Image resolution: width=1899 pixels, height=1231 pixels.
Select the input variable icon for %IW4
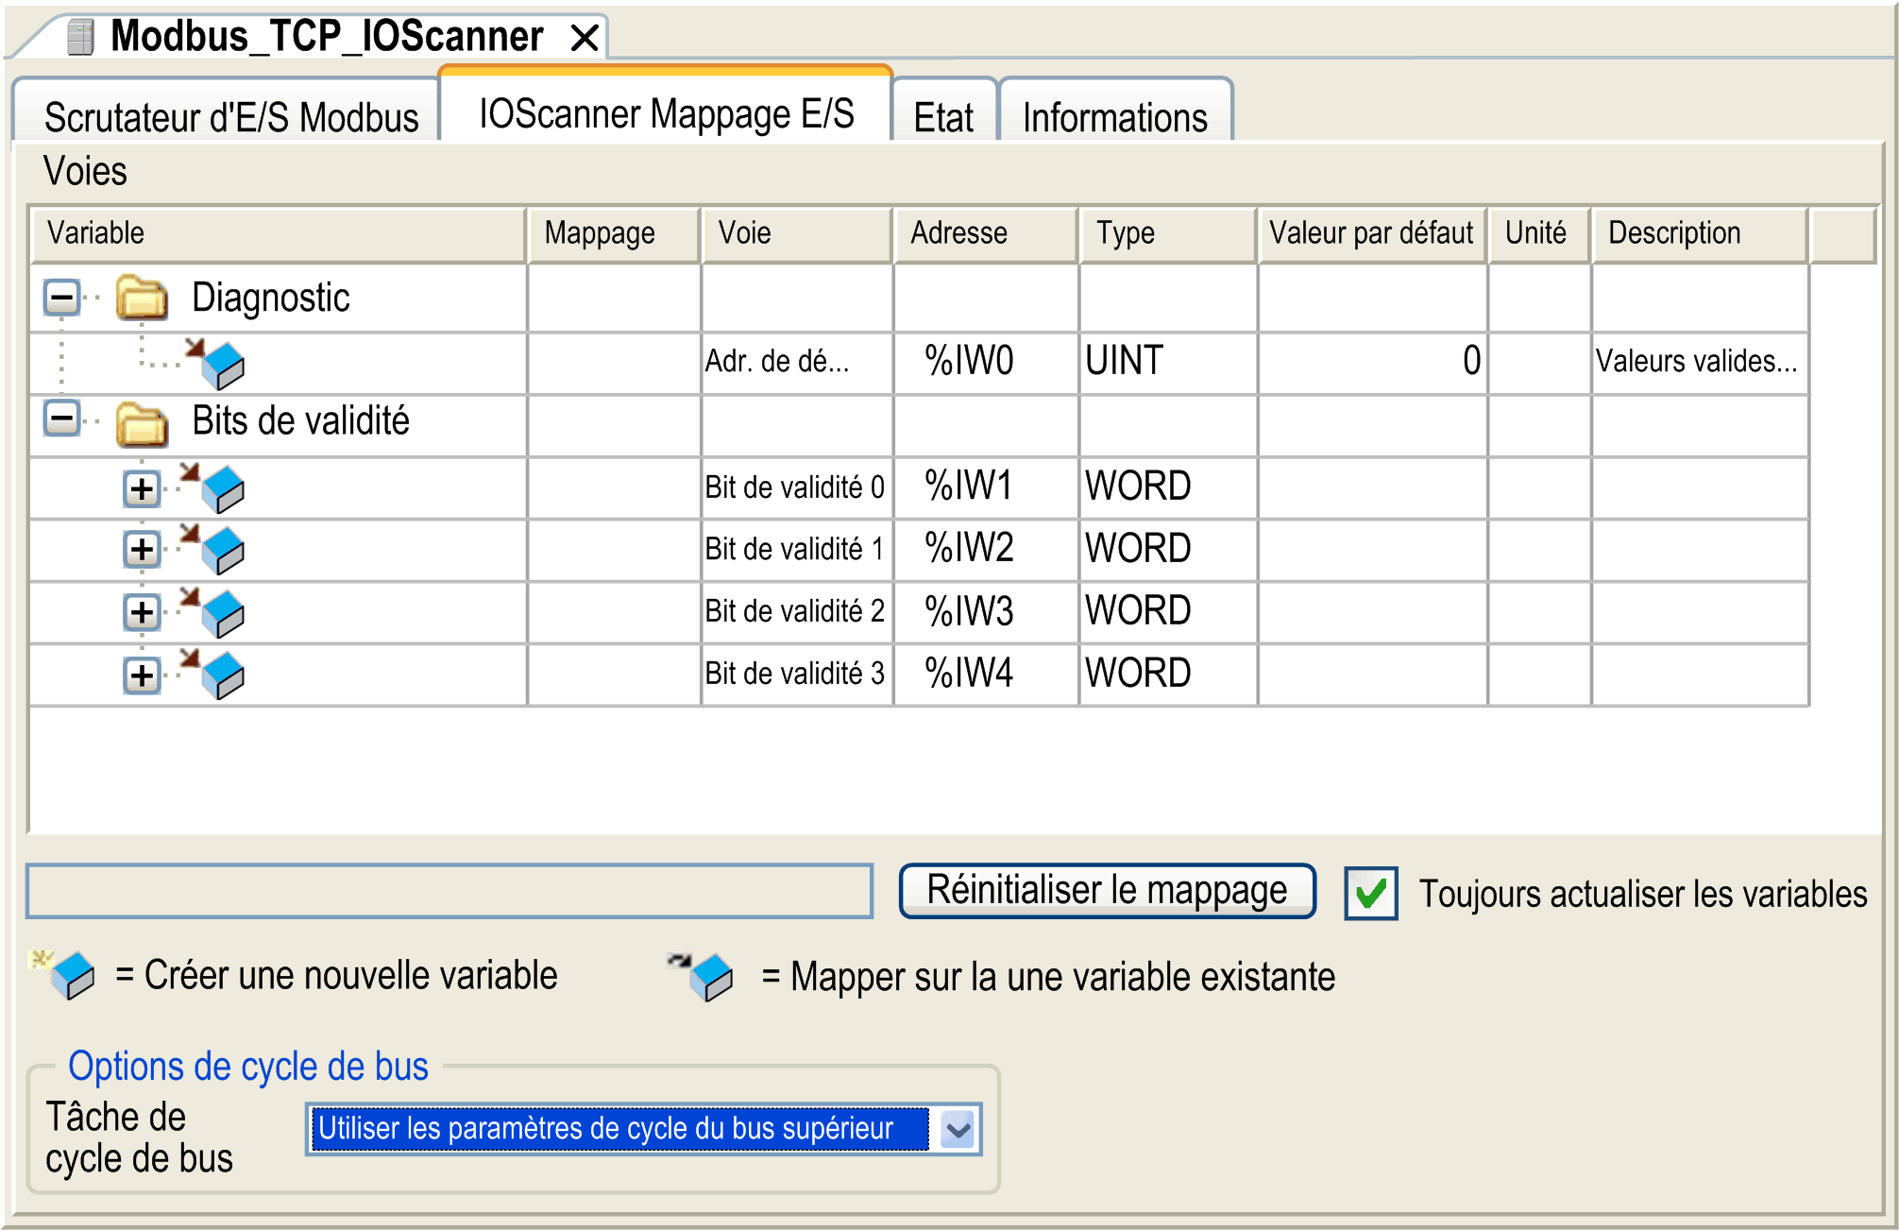(213, 674)
